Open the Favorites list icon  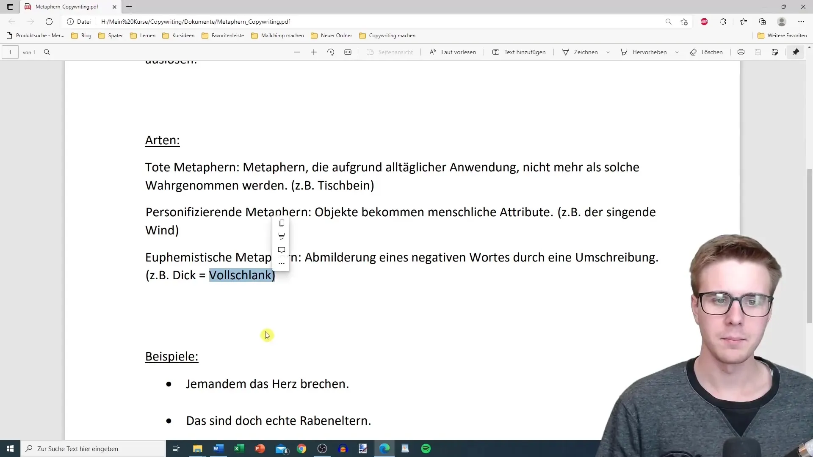[x=744, y=22]
